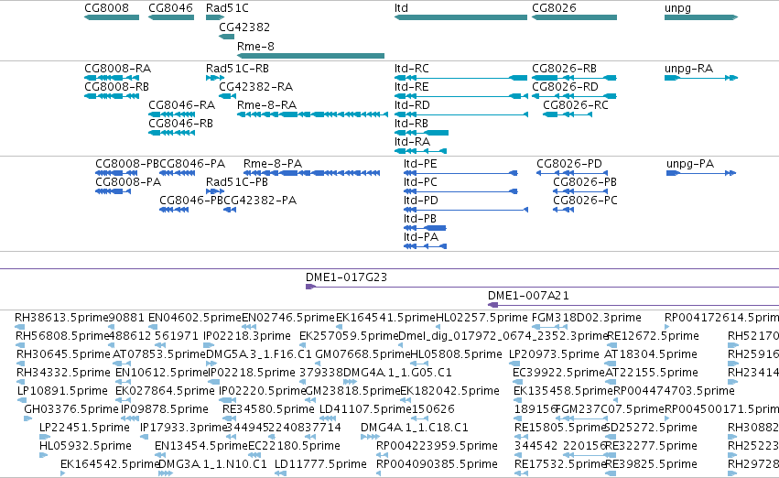Select the IP02218.3prime EST label
This screenshot has width=779, height=478.
click(247, 336)
